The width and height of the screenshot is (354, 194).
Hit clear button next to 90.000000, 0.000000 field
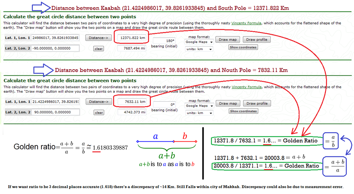point(99,113)
